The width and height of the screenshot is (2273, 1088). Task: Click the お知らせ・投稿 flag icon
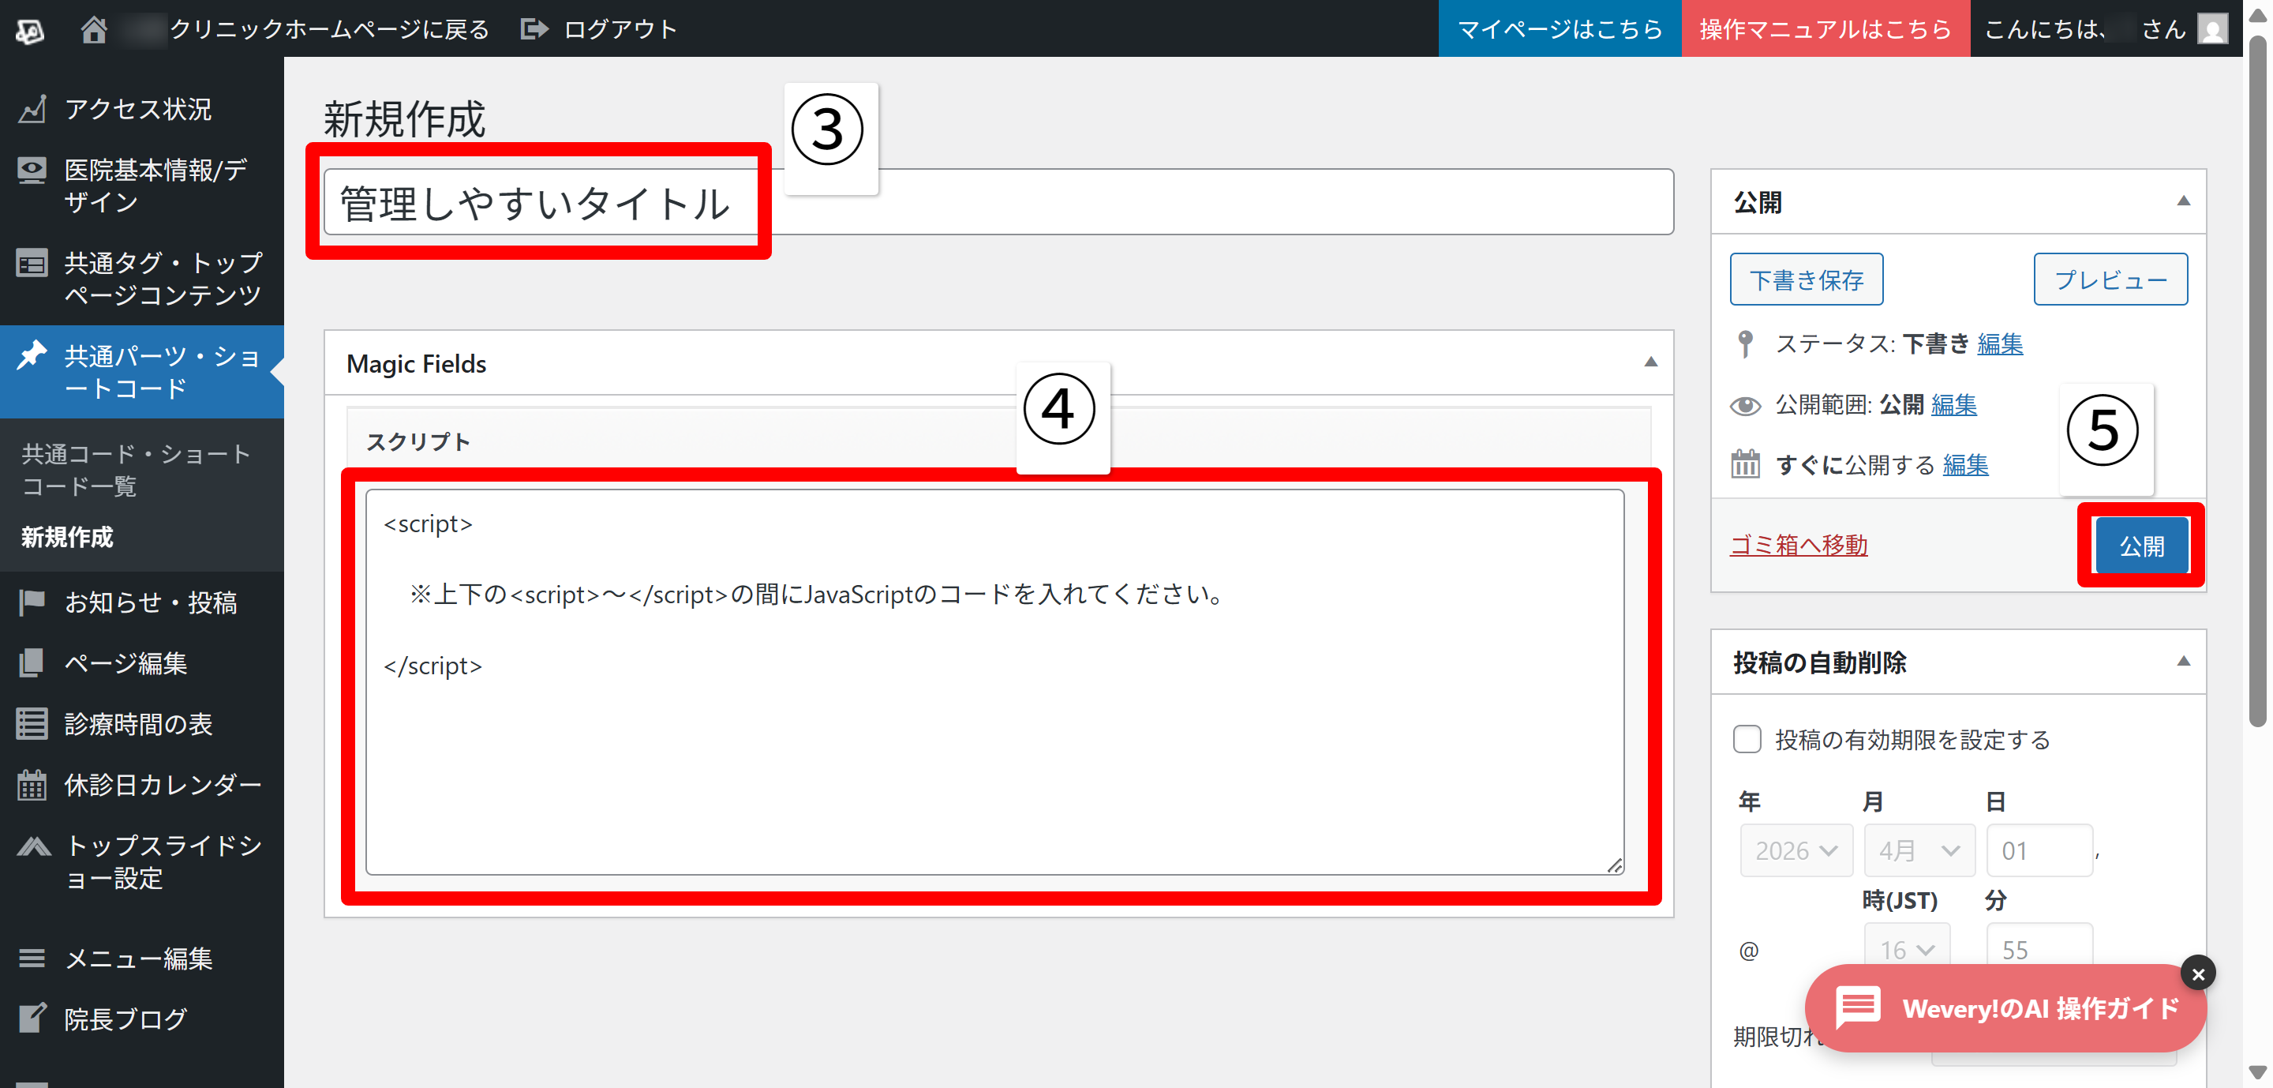tap(32, 602)
